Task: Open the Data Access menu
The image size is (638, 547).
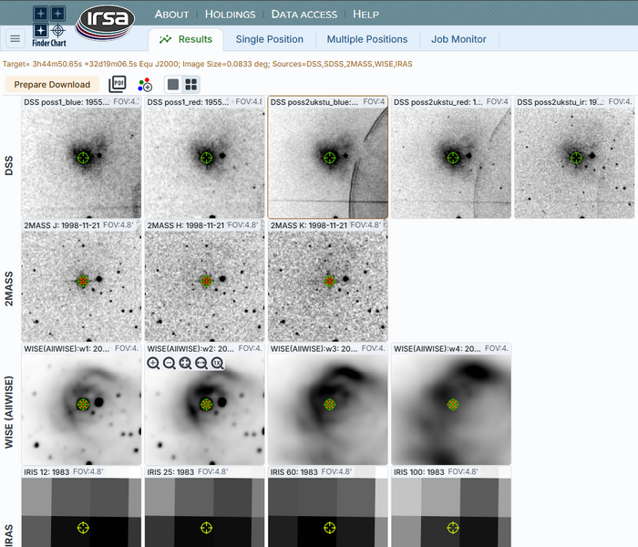Action: 304,15
